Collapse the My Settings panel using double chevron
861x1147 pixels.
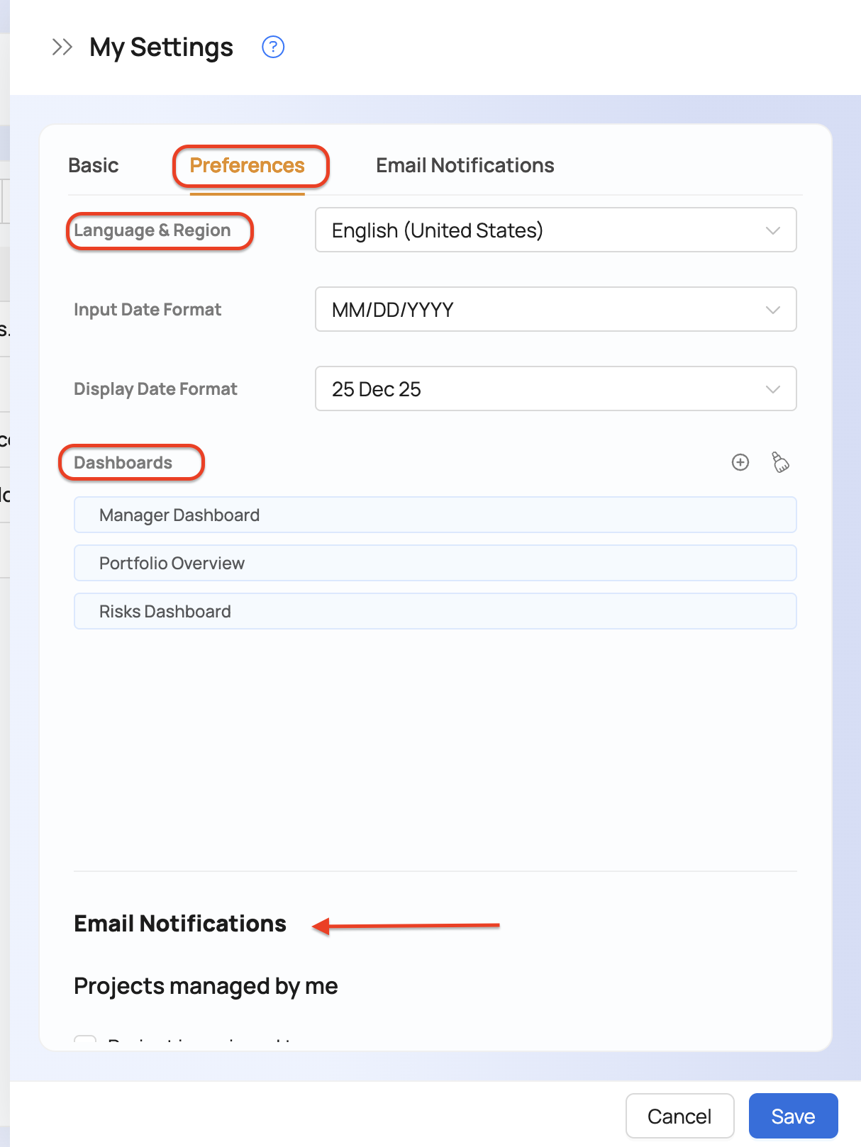62,47
